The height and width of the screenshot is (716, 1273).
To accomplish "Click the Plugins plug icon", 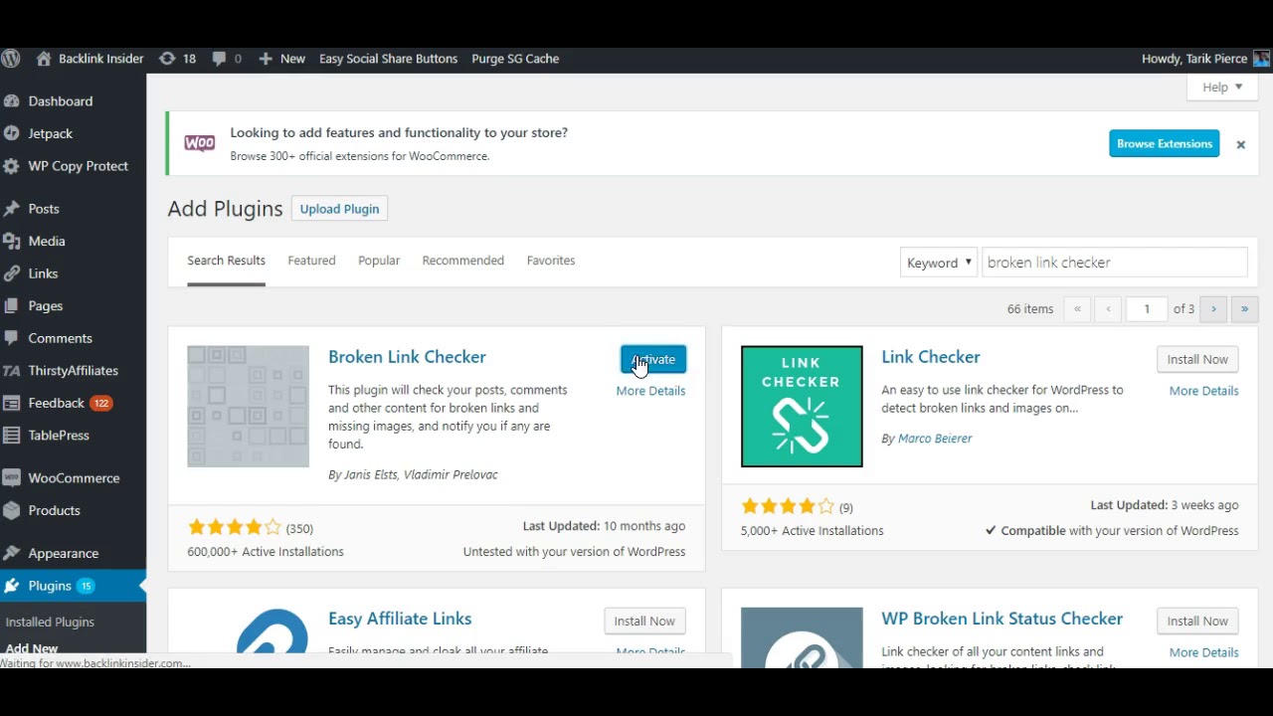I will (11, 586).
